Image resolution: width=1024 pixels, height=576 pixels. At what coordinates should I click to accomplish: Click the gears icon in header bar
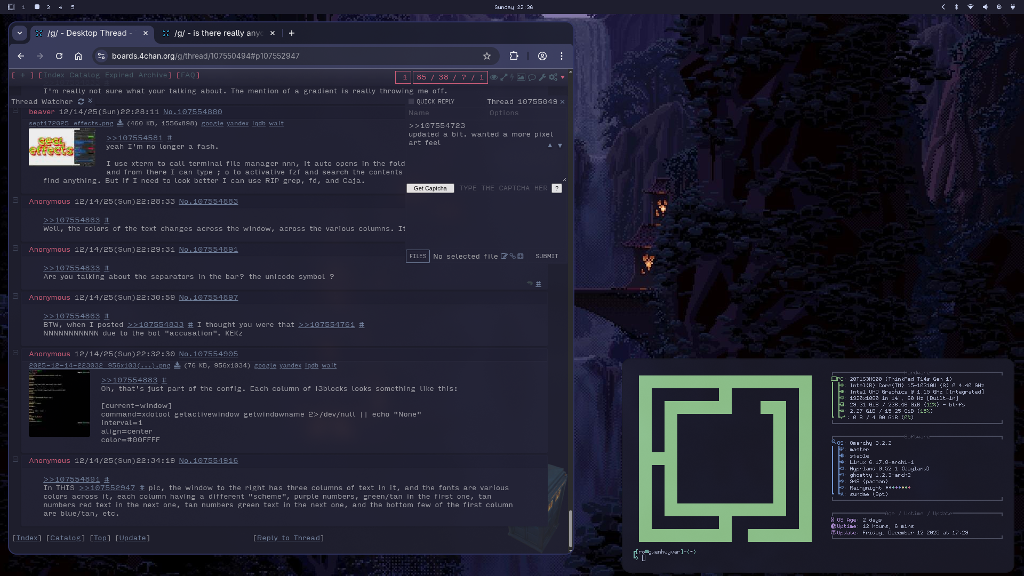[x=553, y=77]
